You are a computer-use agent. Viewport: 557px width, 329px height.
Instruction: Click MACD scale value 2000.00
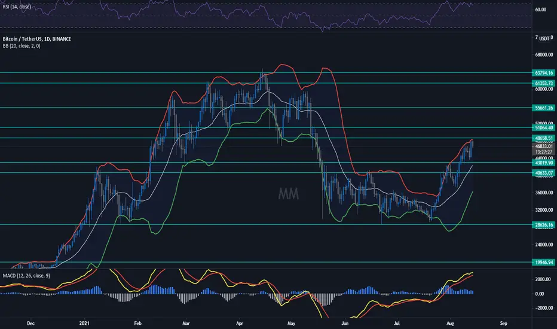click(x=543, y=279)
